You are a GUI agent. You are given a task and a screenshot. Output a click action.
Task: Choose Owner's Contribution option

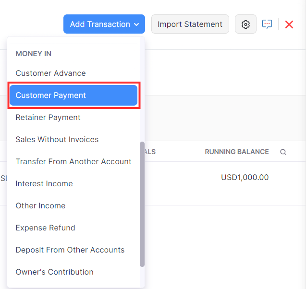tap(54, 272)
